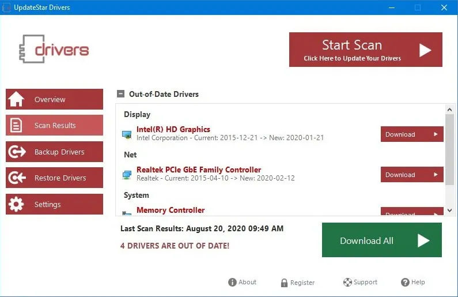
Task: Select the Realtek PCIe GbE Family Controller title
Action: [199, 170]
